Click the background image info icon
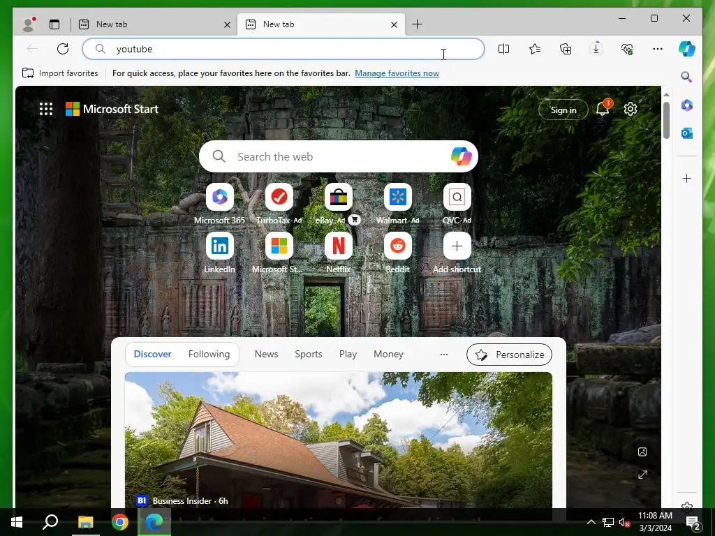The width and height of the screenshot is (715, 536). point(642,452)
